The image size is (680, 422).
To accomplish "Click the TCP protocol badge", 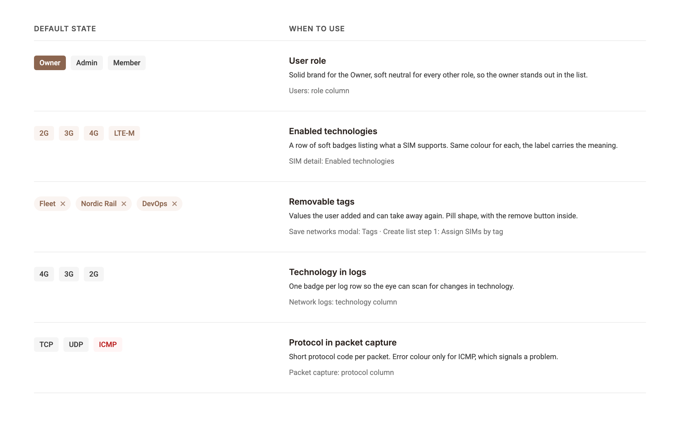I will (x=46, y=345).
